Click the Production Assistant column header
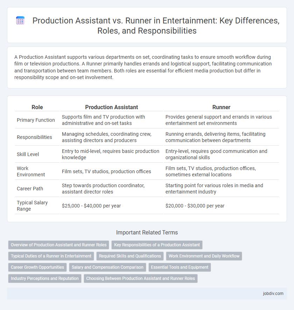The image size is (294, 310). 112,107
